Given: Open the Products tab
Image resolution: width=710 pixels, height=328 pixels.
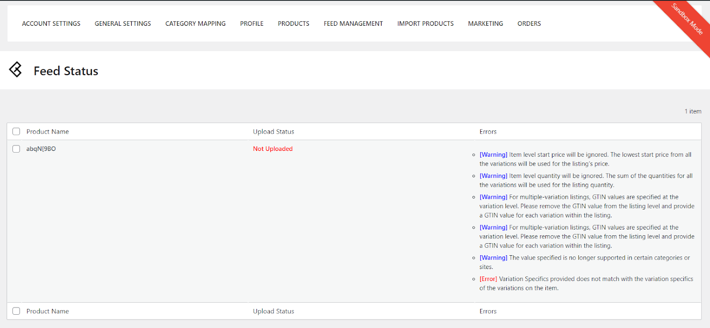Looking at the screenshot, I should (293, 24).
